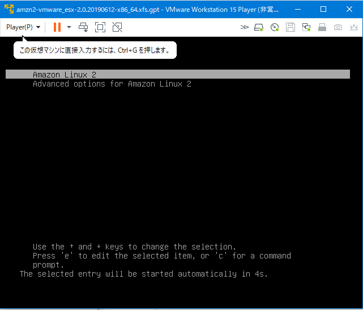The image size is (363, 310).
Task: Expand the power options dropdown arrow
Action: tap(69, 27)
